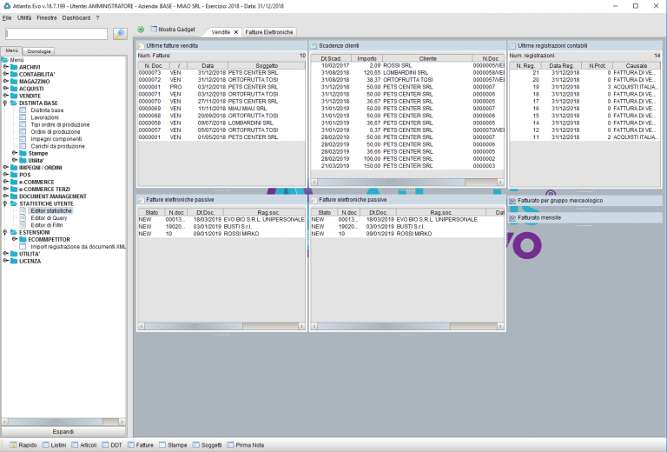This screenshot has width=667, height=452.
Task: Click the Prima Nota shortcut label
Action: click(x=250, y=445)
